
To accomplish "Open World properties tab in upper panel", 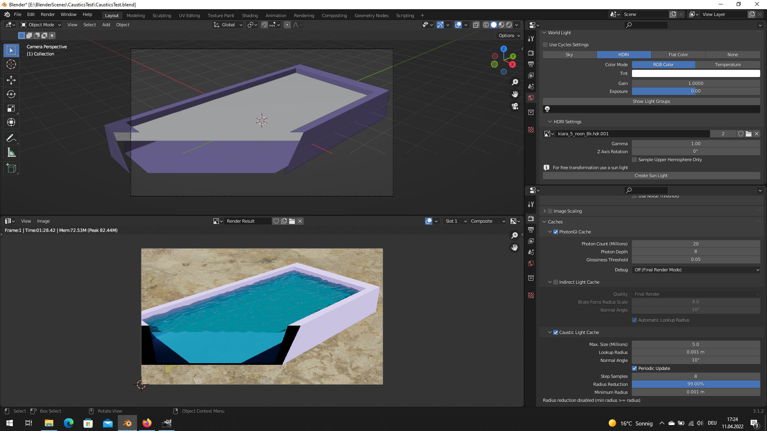I will point(531,98).
